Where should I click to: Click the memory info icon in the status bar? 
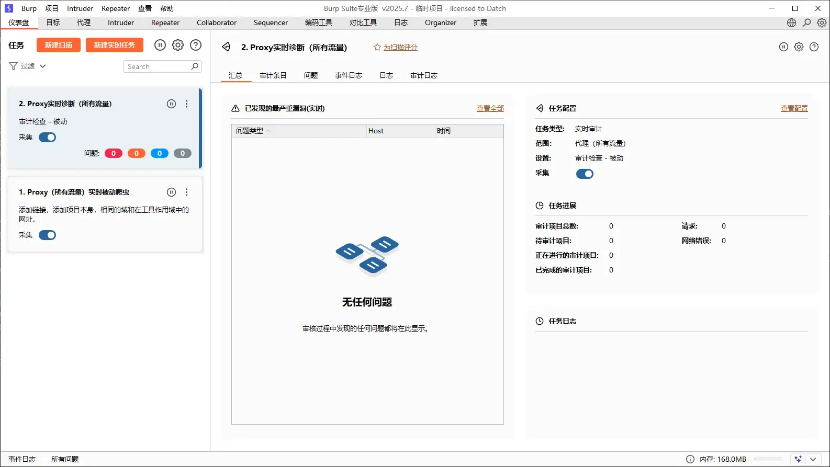tap(690, 459)
